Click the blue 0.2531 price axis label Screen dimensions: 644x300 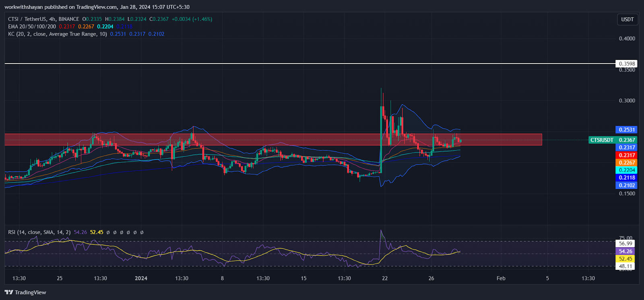pos(627,129)
